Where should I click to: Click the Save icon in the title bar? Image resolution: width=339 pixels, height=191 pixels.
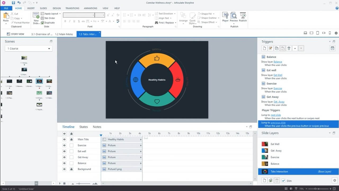pos(14,3)
